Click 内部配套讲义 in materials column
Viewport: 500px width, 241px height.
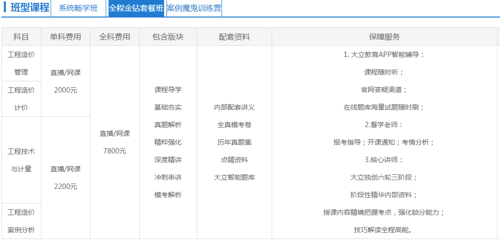[x=234, y=108]
